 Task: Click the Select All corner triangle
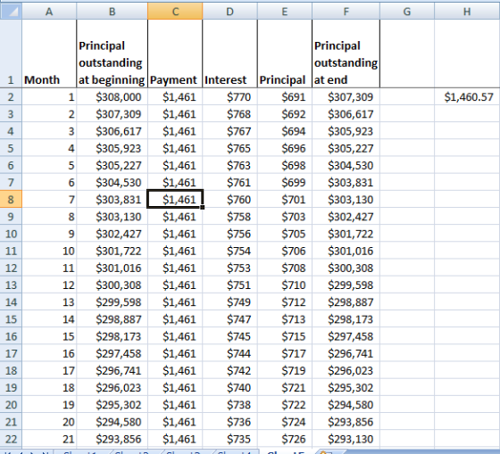coord(11,12)
